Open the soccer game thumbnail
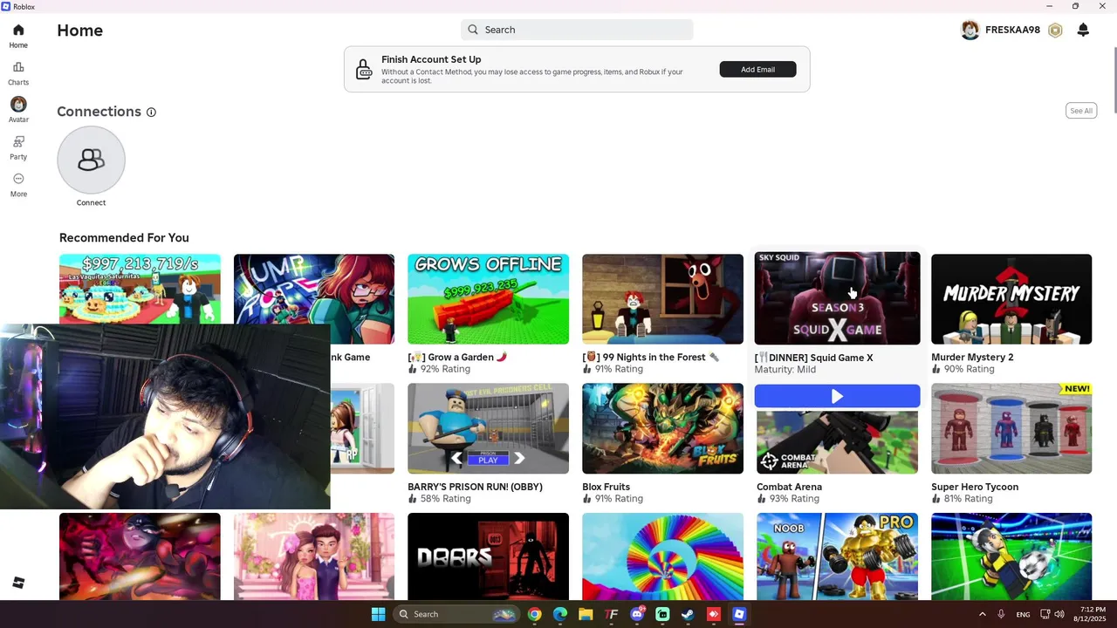 (1011, 556)
